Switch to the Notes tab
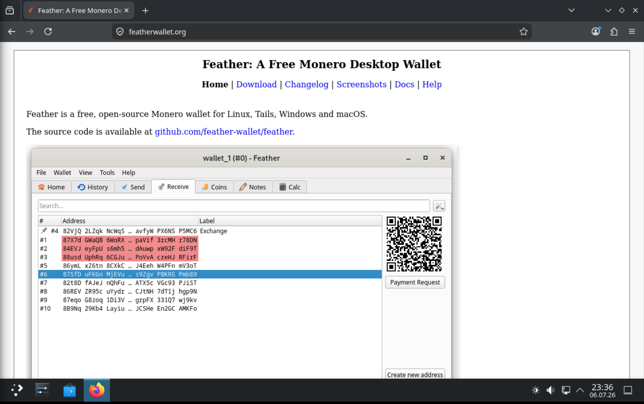644x404 pixels. (253, 187)
